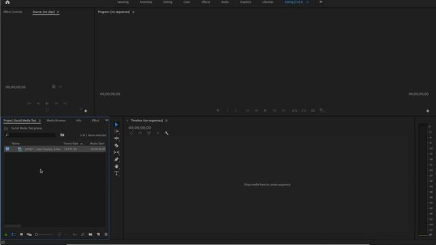436x245 pixels.
Task: Click the Icon View button in Project panel
Action: (21, 234)
